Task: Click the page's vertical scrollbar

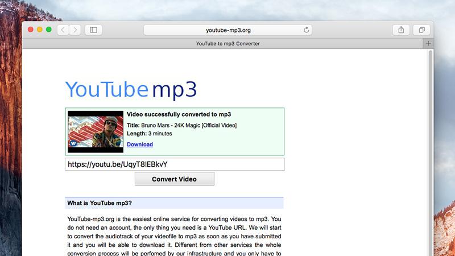Action: pyautogui.click(x=431, y=152)
